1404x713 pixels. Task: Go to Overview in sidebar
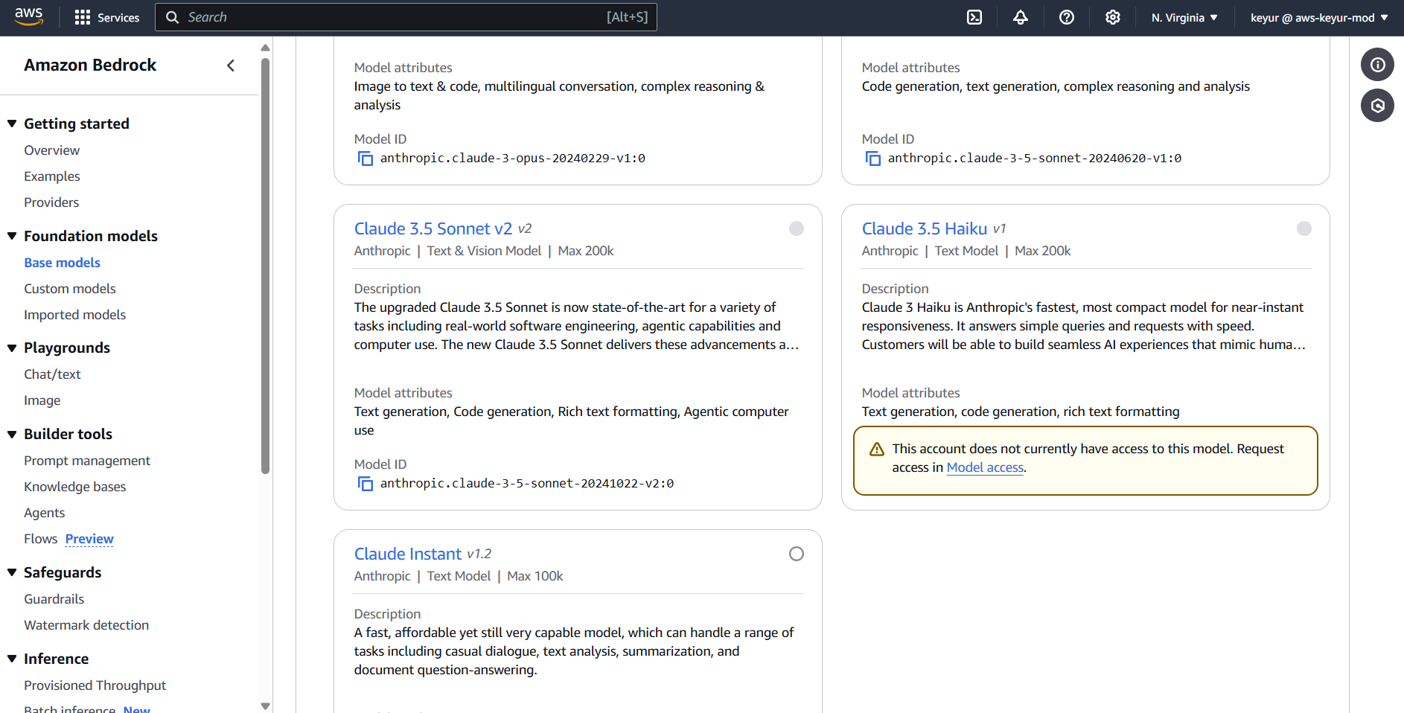pos(51,150)
